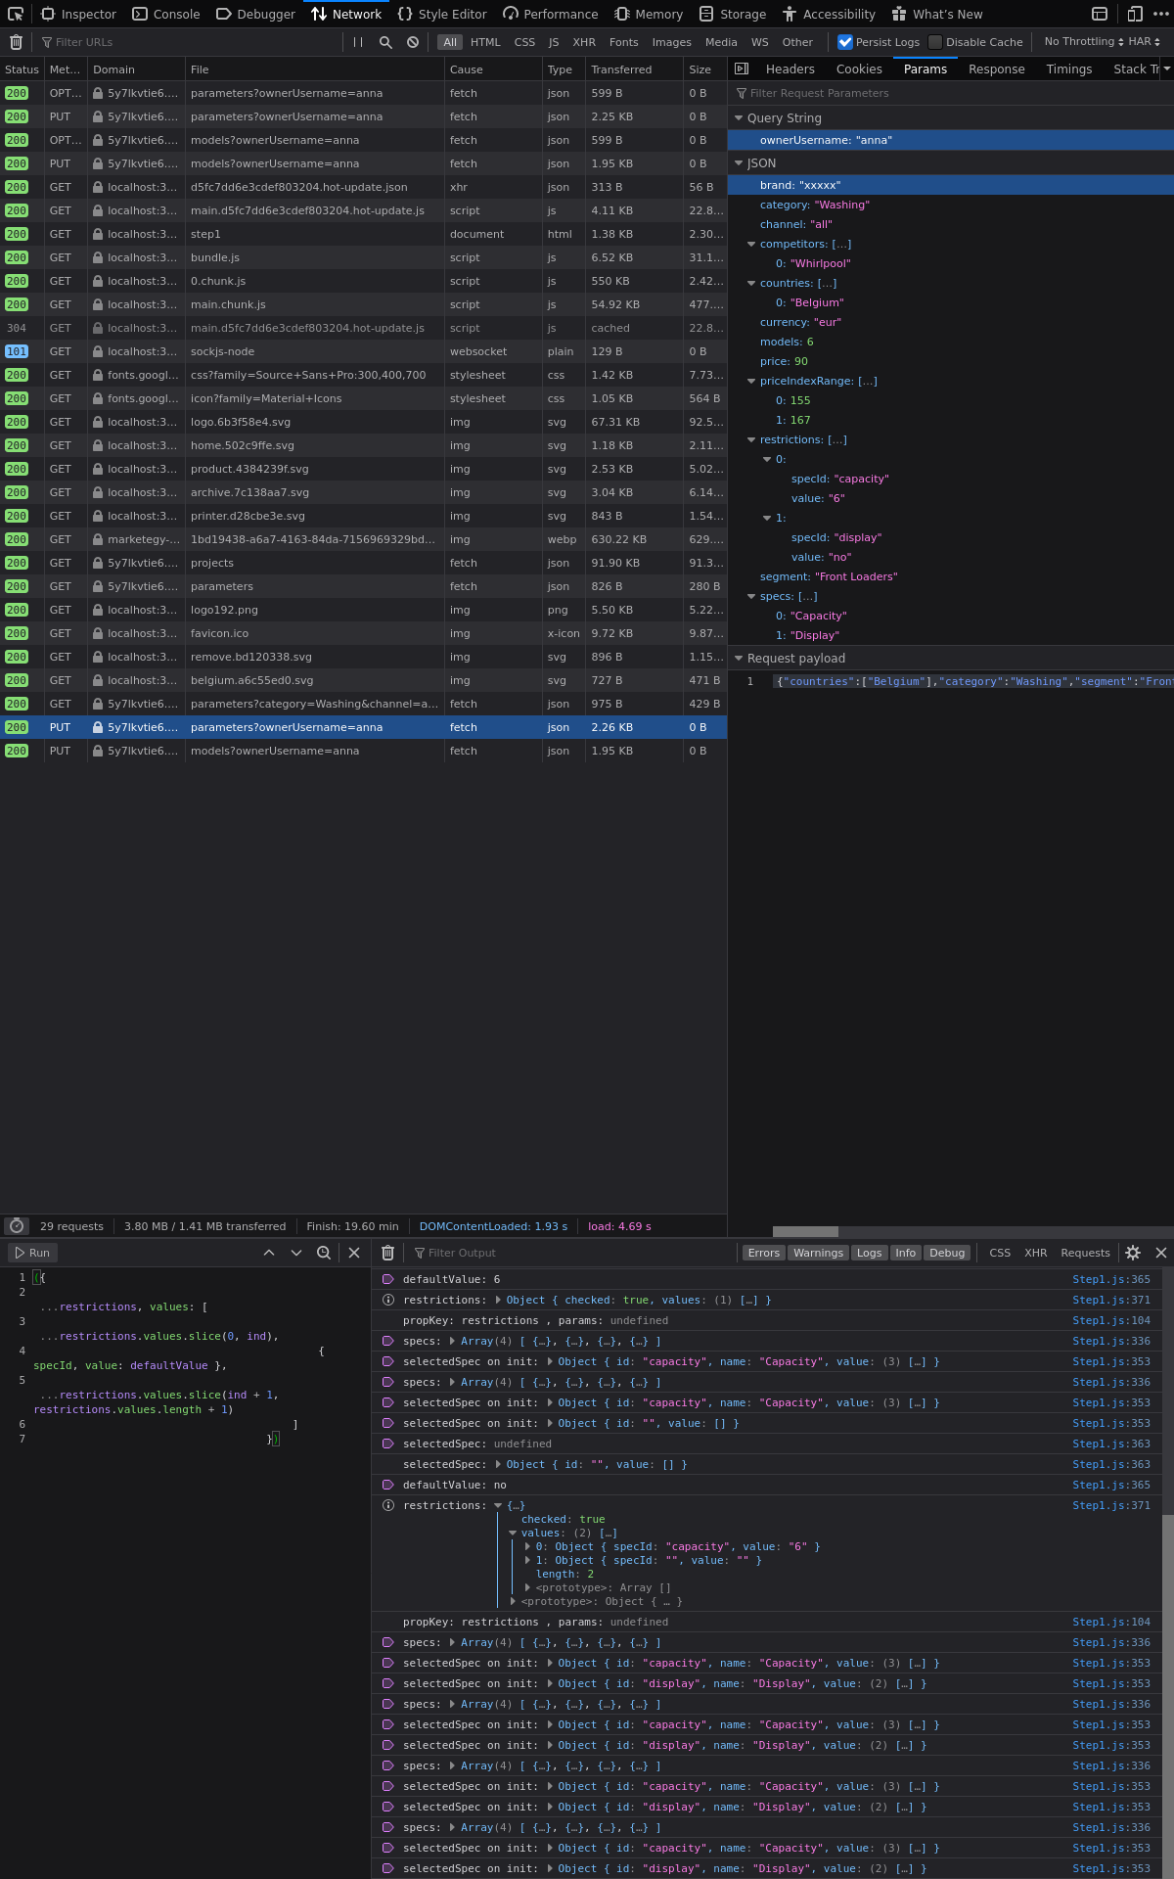Screen dimensions: 1174x1879
Task: Toggle the Errors console filter
Action: (763, 1253)
